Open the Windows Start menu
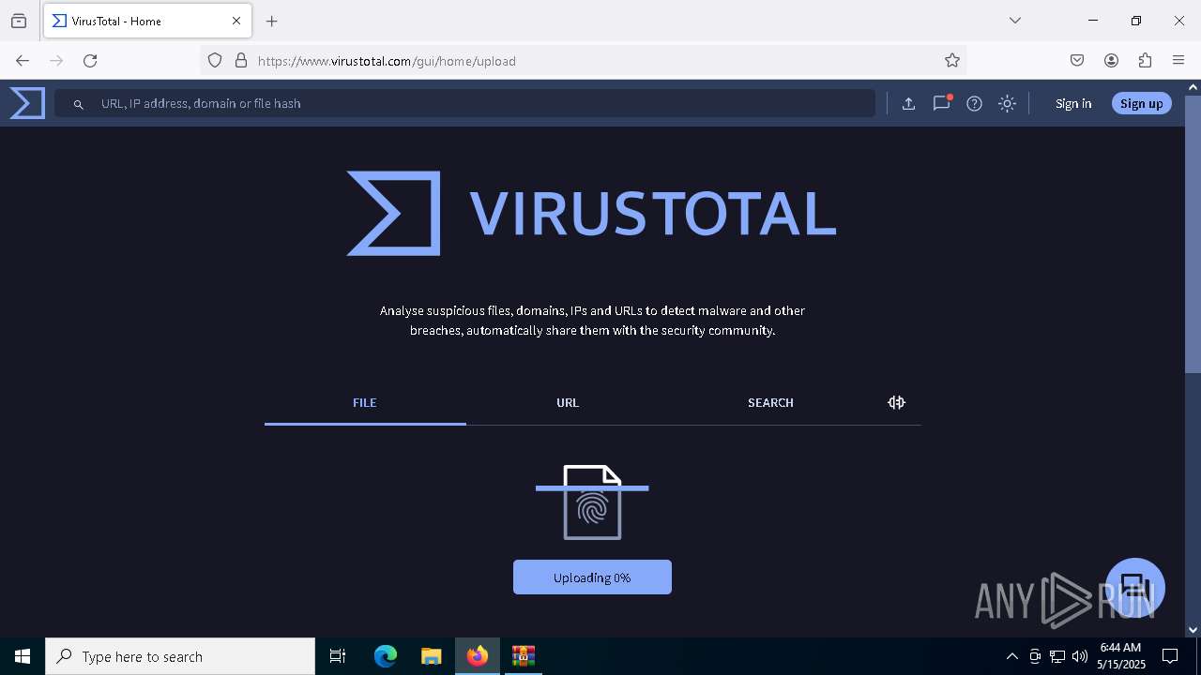1201x675 pixels. (x=23, y=656)
